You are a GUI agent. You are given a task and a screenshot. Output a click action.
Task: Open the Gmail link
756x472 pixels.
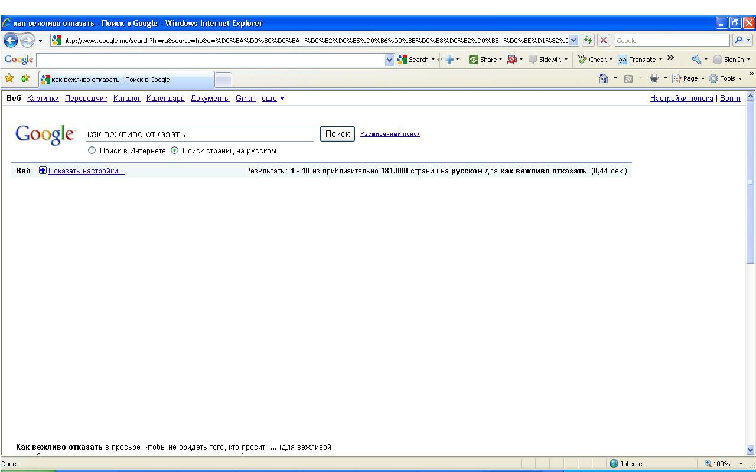tap(246, 99)
